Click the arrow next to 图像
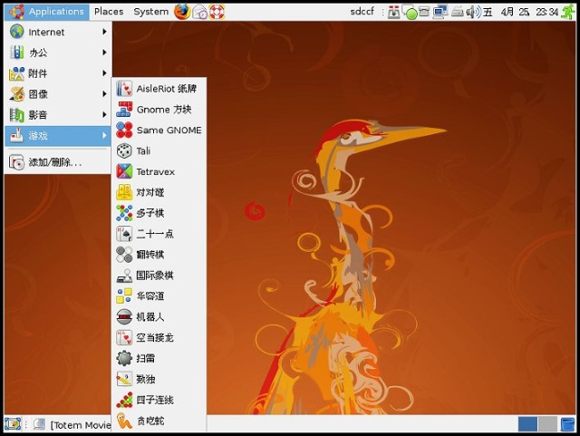This screenshot has height=436, width=580. (105, 94)
